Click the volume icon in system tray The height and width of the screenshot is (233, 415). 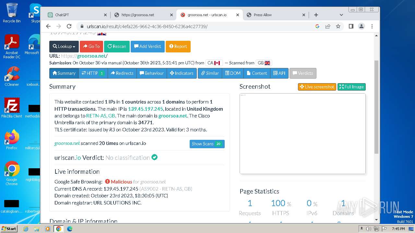coord(369,229)
